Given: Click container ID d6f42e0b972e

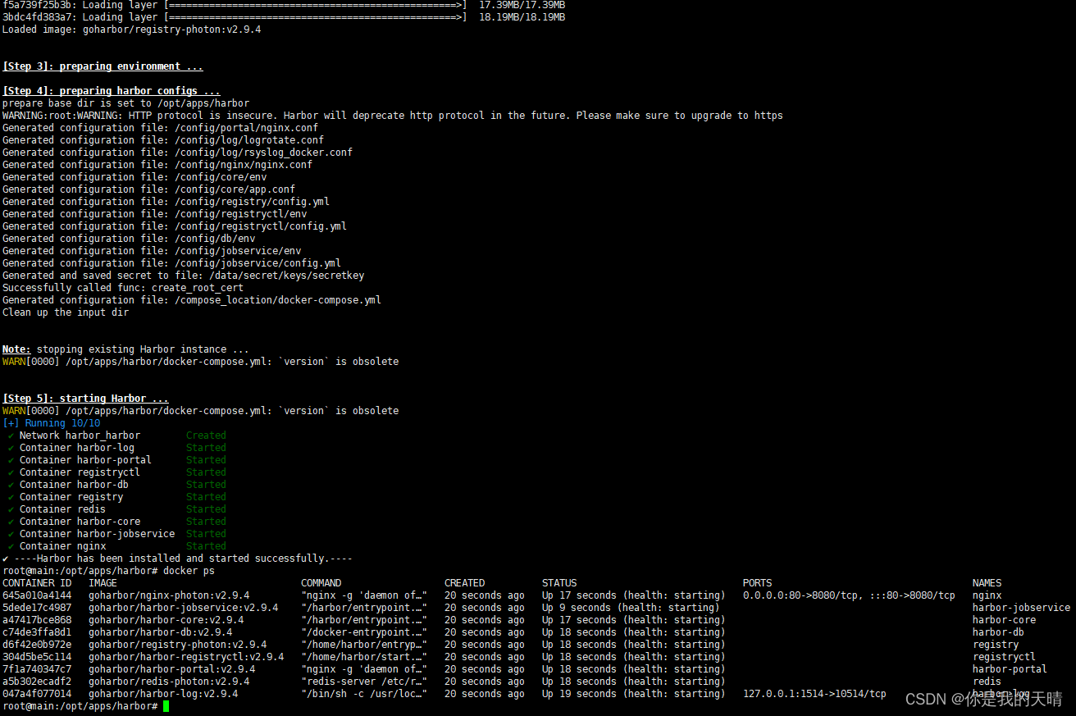Looking at the screenshot, I should [37, 645].
